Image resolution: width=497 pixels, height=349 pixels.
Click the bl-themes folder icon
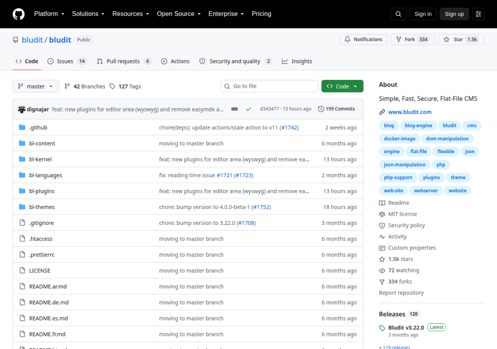[22, 207]
